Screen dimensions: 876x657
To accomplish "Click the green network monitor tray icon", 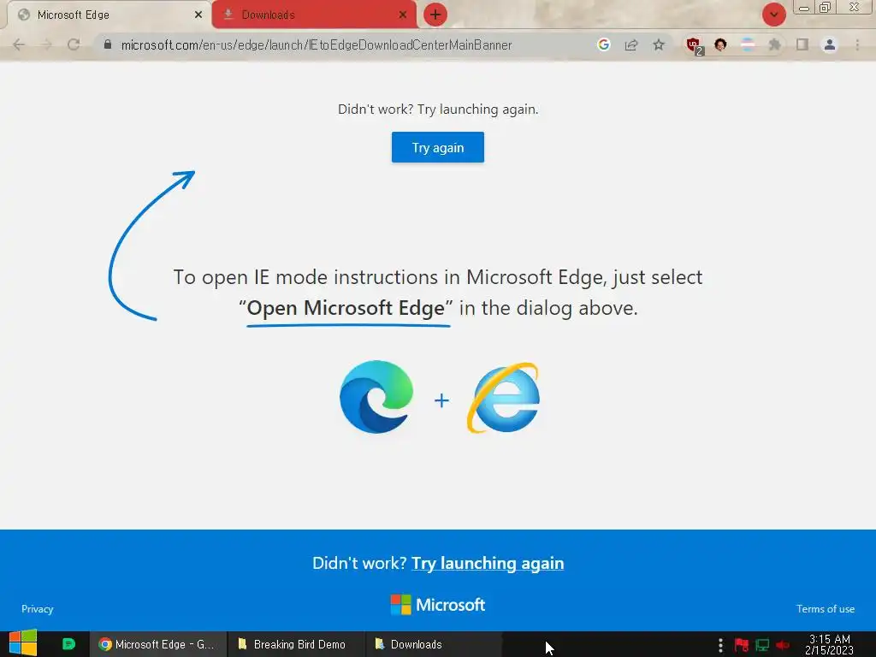I will (762, 645).
